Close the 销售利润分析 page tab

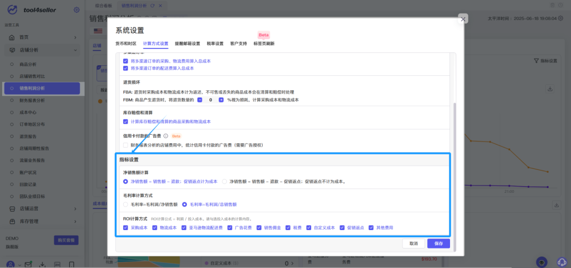coord(160,6)
